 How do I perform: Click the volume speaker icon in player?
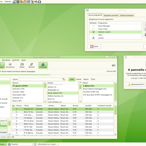[x=114, y=65]
